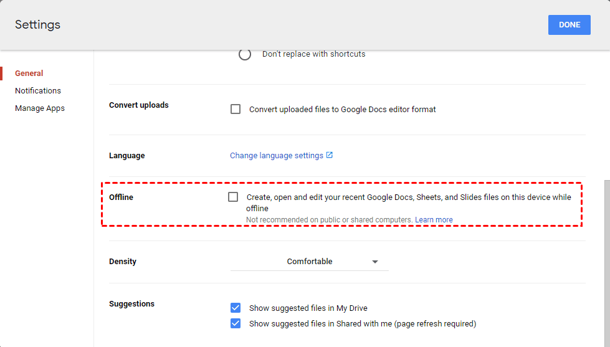Select Don't replace with shortcuts radio button
This screenshot has width=610, height=347.
click(245, 54)
